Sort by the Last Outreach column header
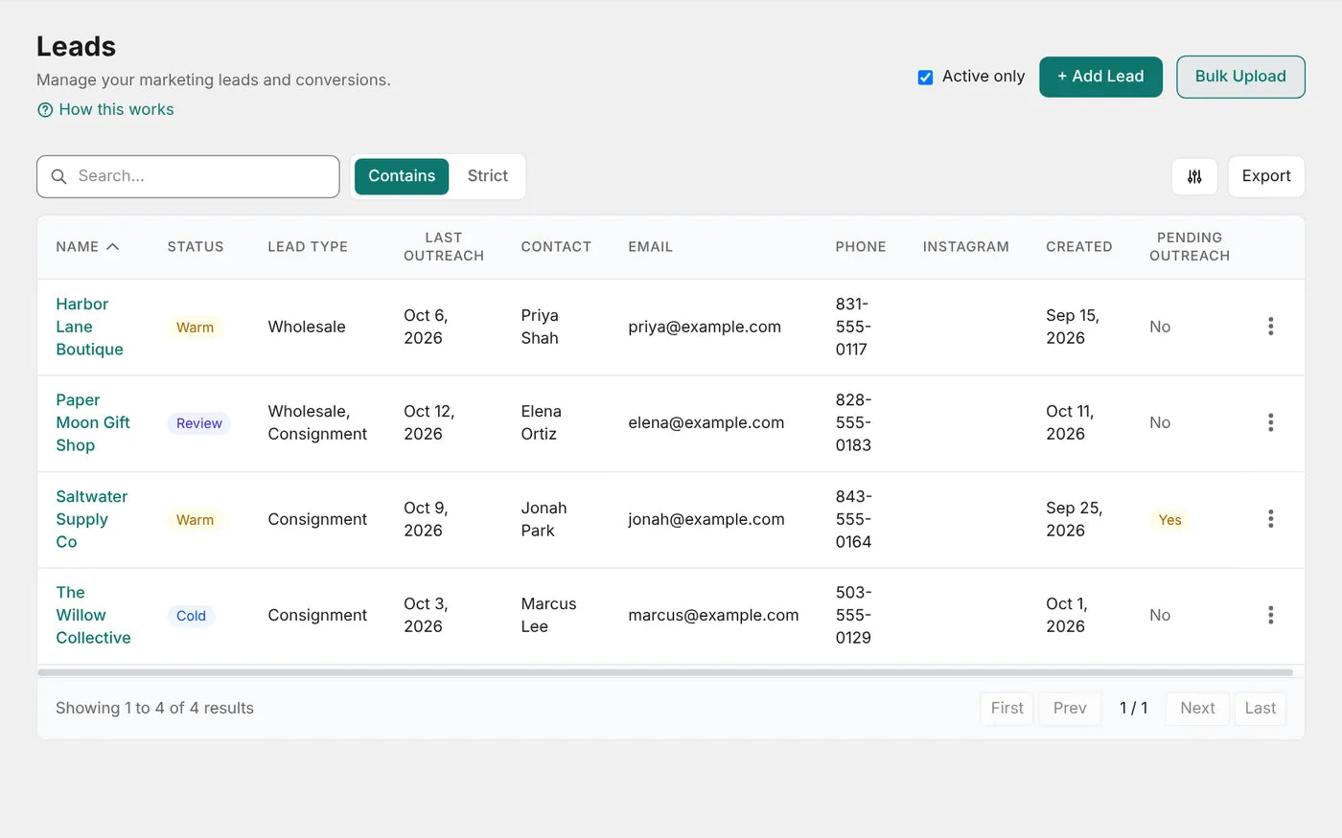This screenshot has width=1342, height=838. click(x=444, y=247)
